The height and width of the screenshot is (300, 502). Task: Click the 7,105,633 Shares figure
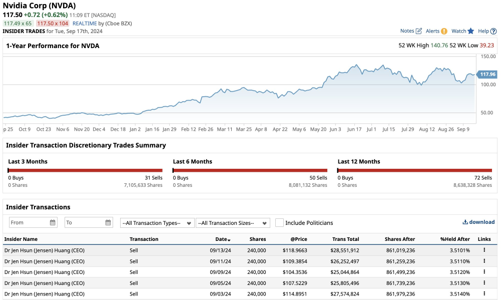coord(143,185)
